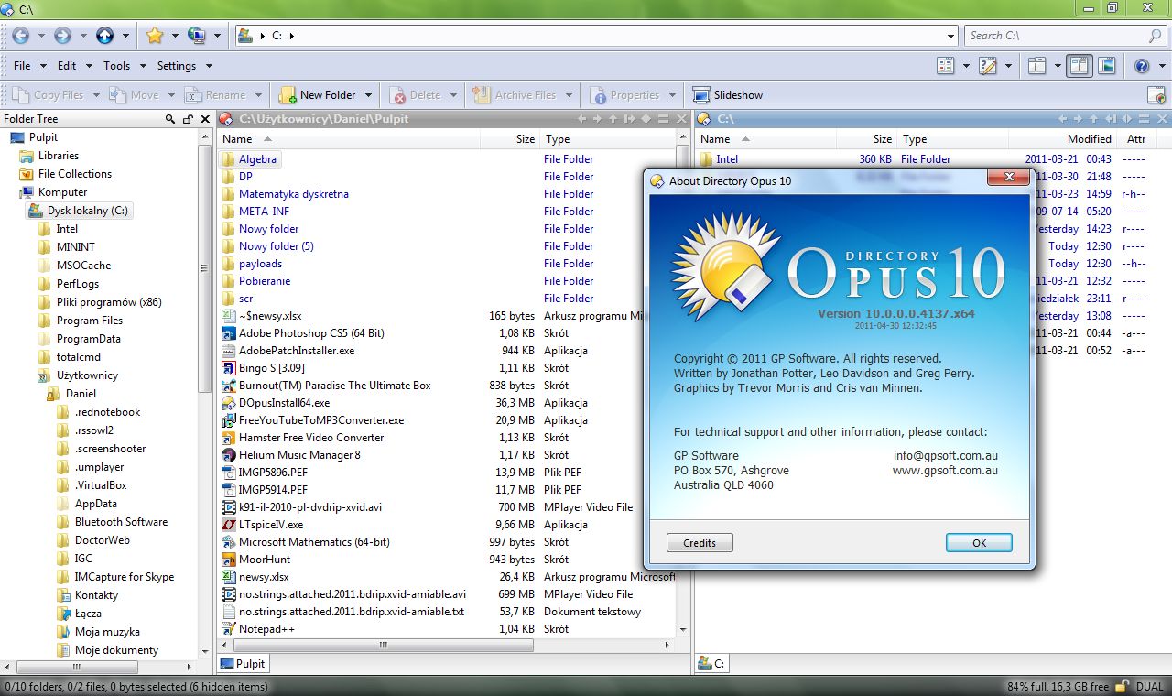Click the Folder Tree search magnifier icon

tap(170, 119)
